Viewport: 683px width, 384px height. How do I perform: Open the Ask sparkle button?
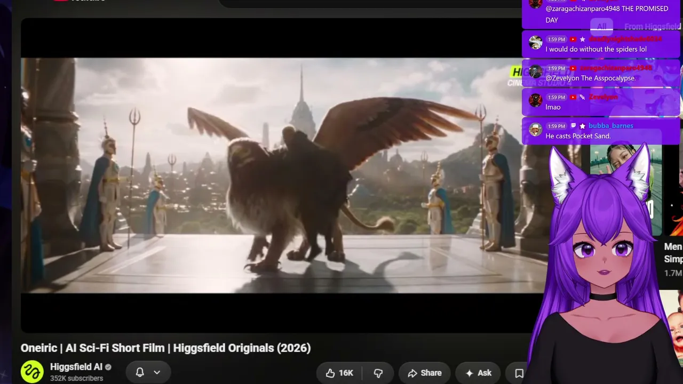coord(478,373)
